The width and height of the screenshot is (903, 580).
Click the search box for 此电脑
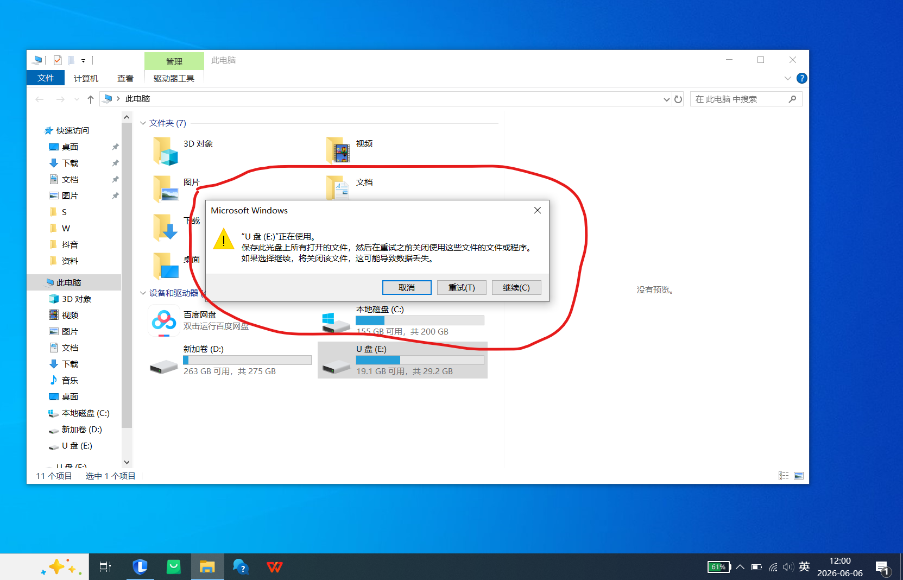click(x=746, y=99)
